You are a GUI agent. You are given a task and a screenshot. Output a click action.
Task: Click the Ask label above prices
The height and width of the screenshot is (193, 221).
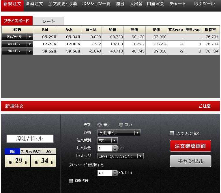point(49,151)
